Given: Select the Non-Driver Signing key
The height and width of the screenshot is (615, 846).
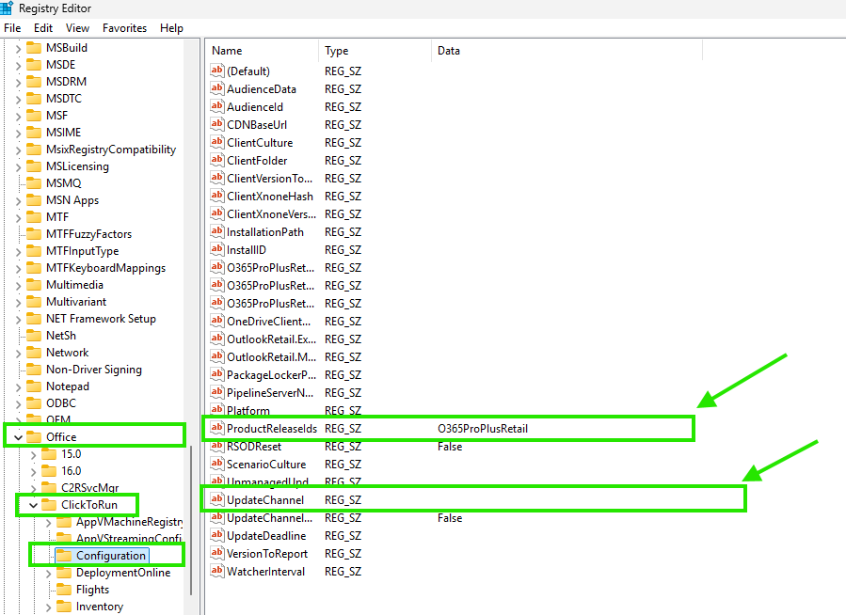Looking at the screenshot, I should (x=94, y=370).
